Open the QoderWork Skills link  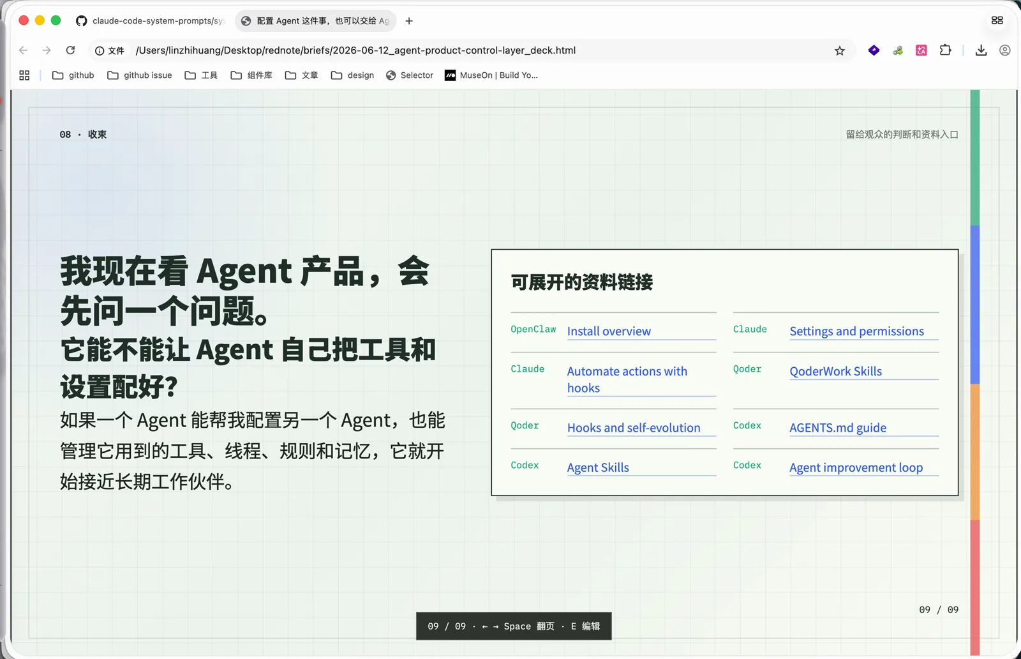click(x=835, y=371)
